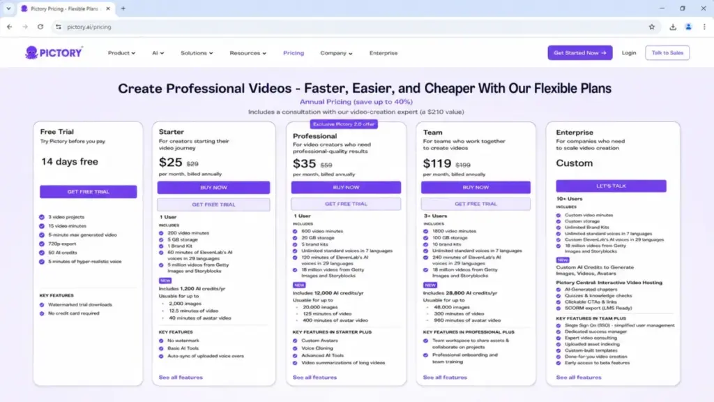View site information icon in address bar
The image size is (714, 402).
tap(59, 27)
